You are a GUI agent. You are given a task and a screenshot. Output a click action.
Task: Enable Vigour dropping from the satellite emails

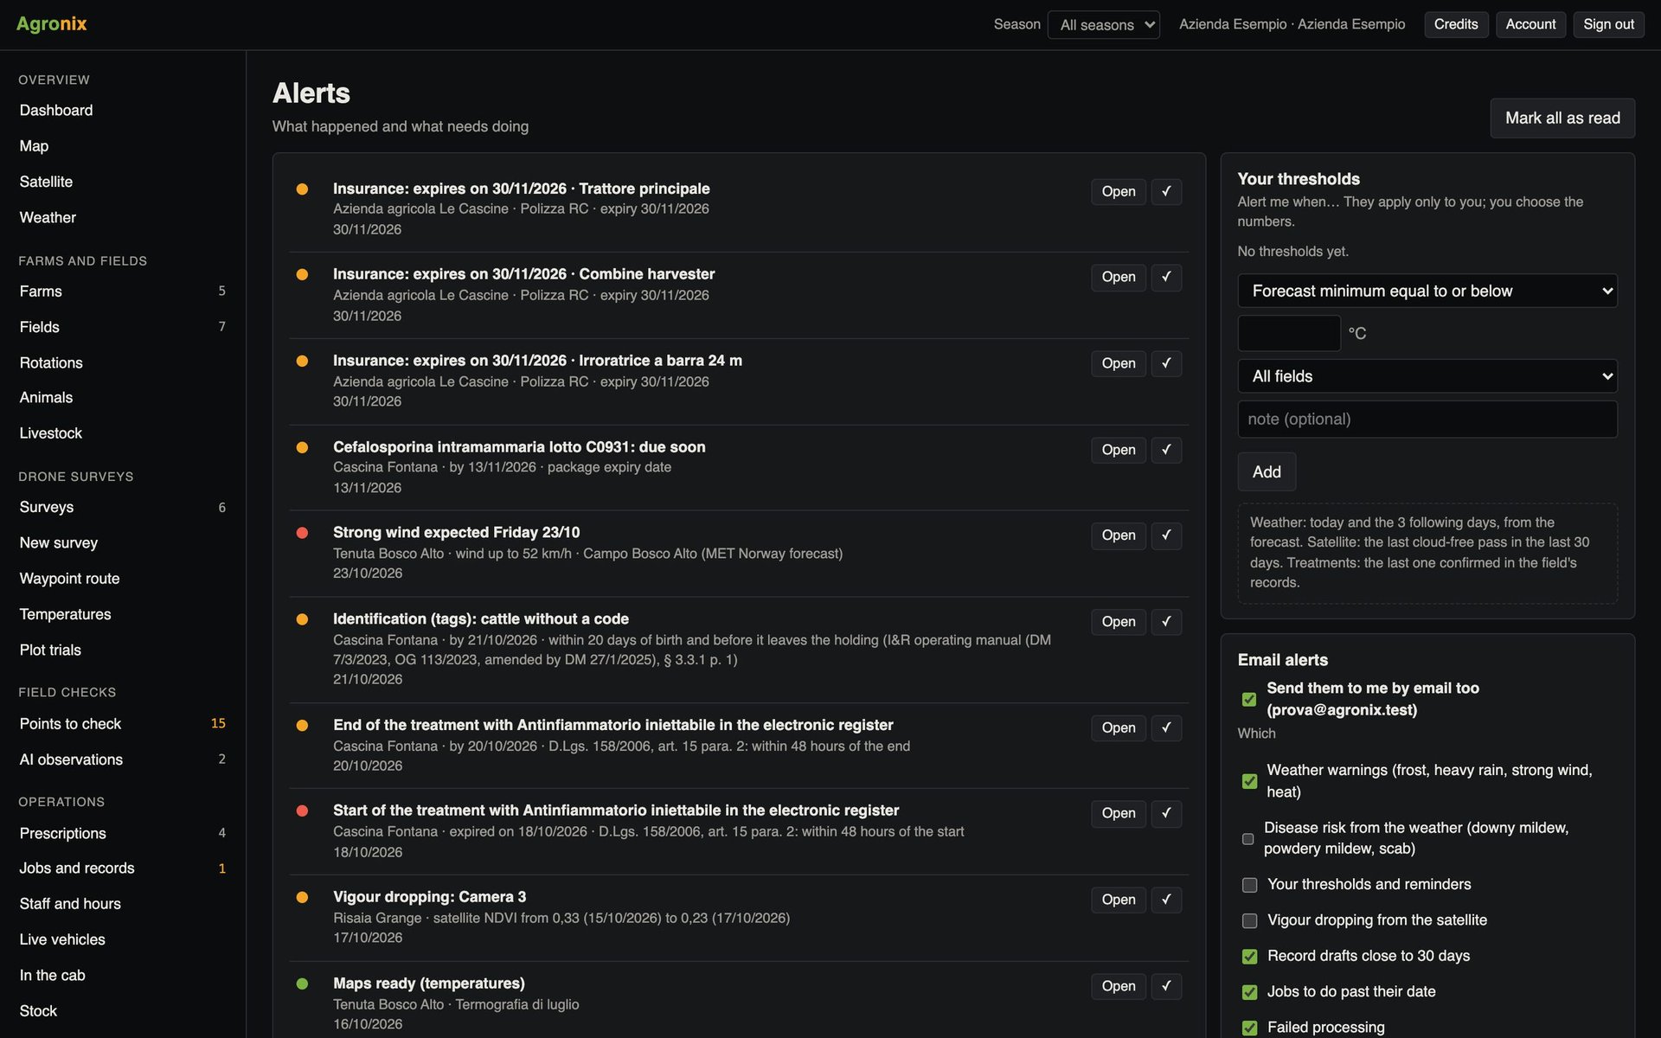(x=1249, y=920)
